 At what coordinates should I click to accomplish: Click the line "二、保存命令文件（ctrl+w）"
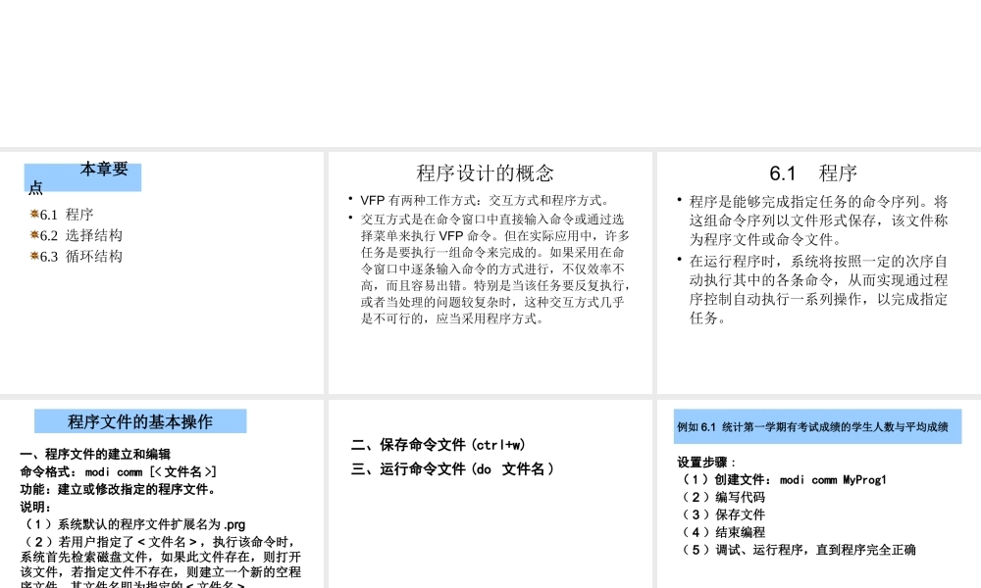click(439, 445)
